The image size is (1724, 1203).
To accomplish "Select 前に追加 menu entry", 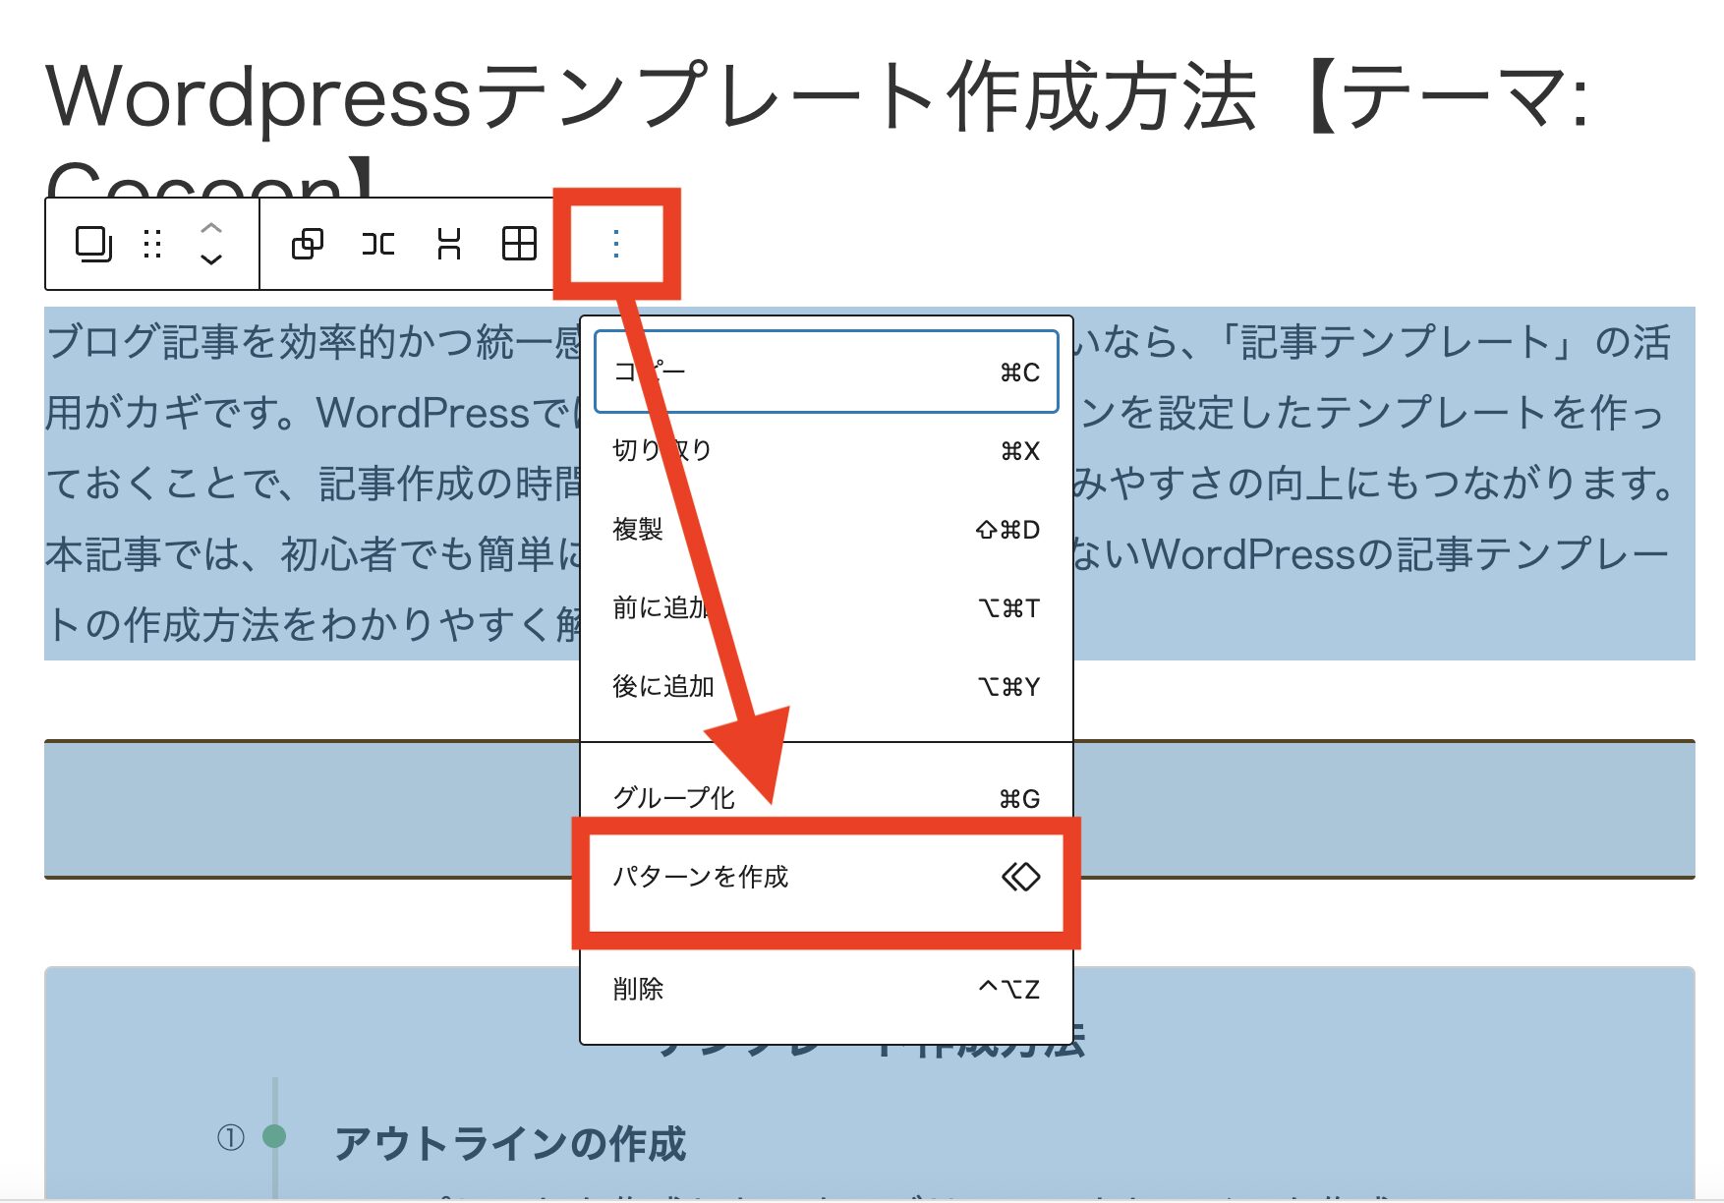I will 827,608.
